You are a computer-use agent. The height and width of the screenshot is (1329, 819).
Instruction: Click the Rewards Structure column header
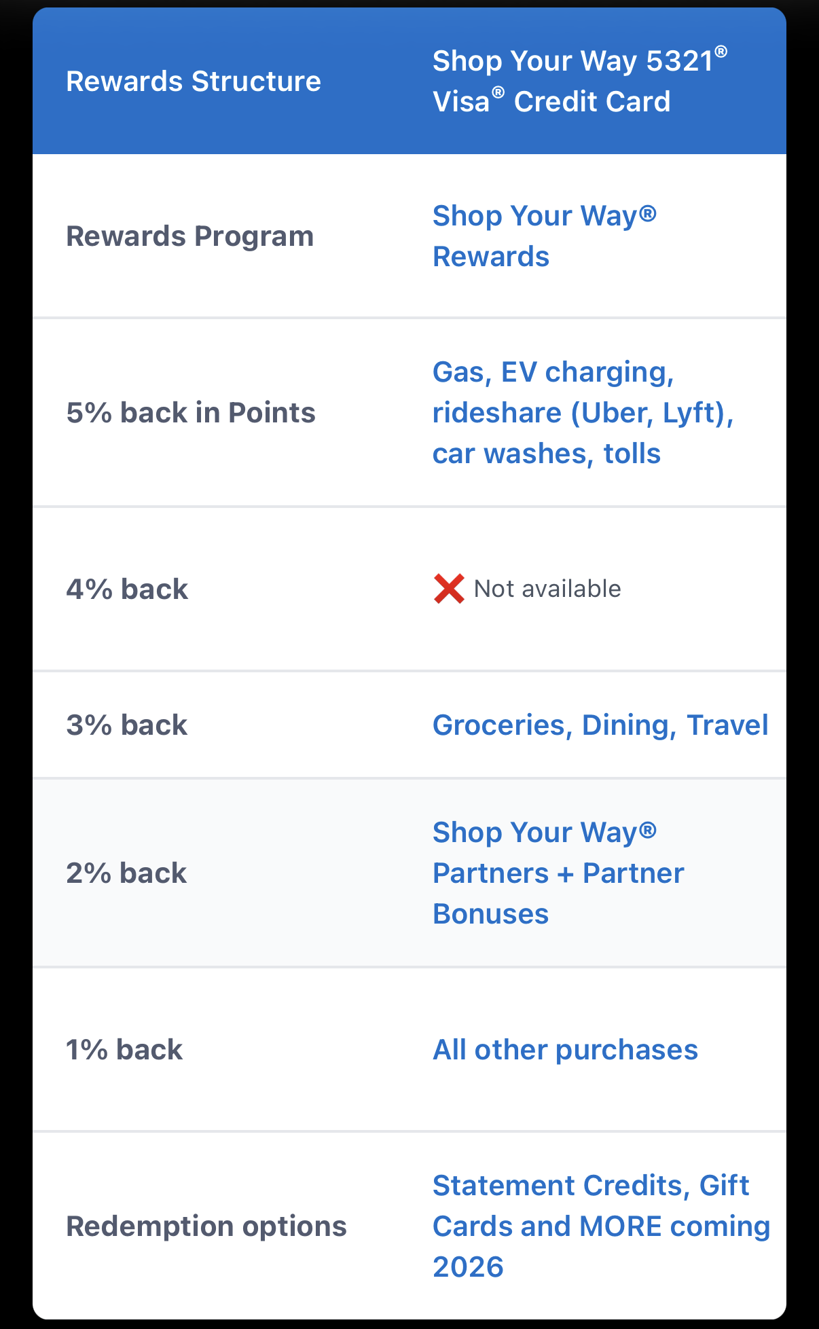point(194,81)
